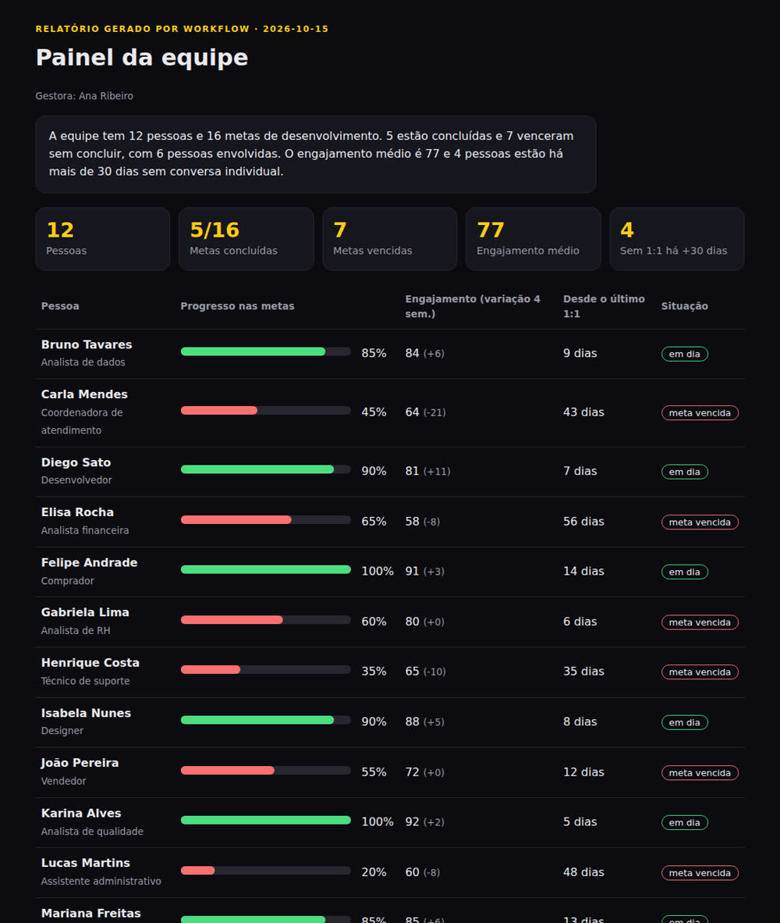
Task: Click 'Gestora: Ana Ribeiro' text
Action: point(84,96)
